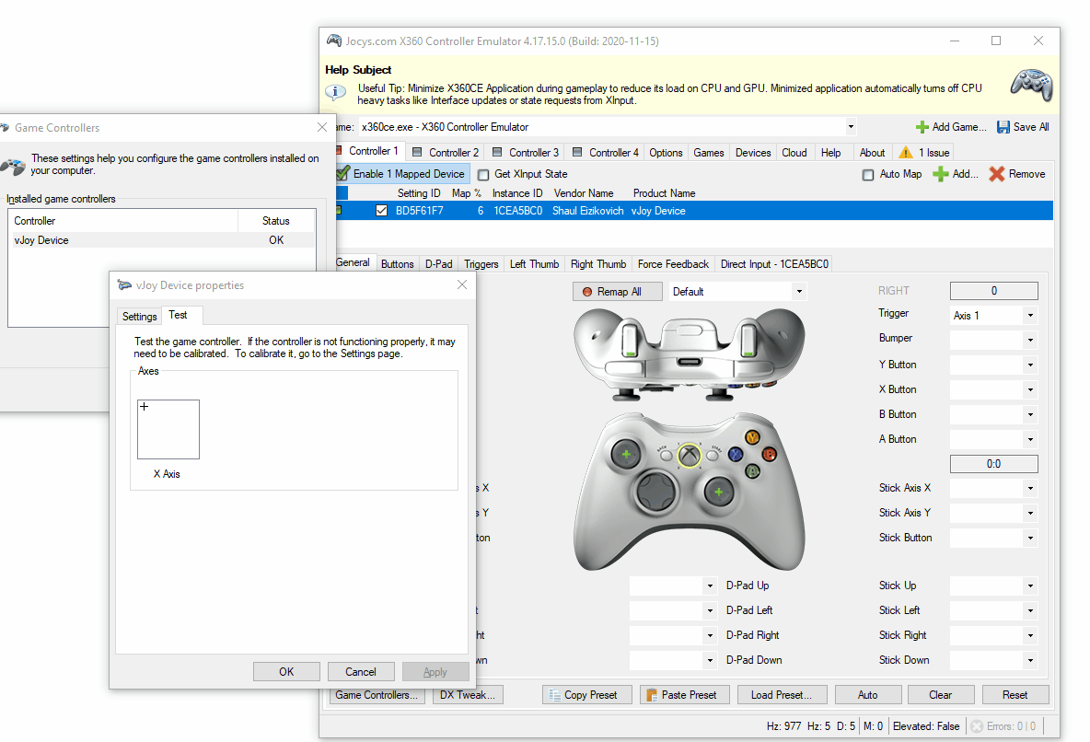Click the Controller 2 tab status square icon

[417, 152]
